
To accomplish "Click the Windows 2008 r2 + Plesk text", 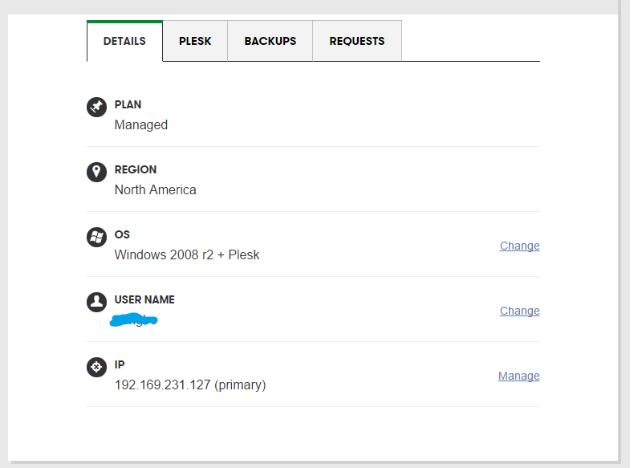I will pos(187,254).
